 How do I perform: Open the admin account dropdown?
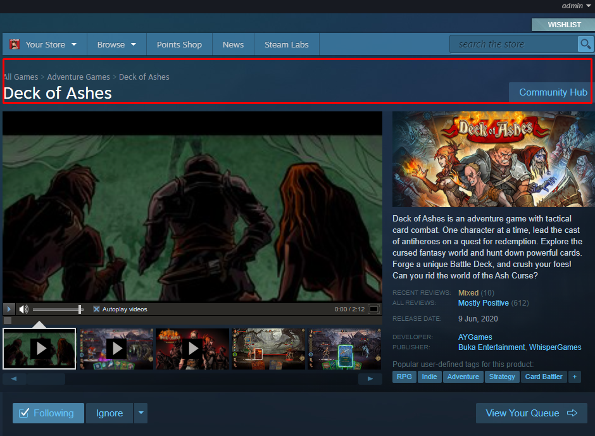coord(576,6)
